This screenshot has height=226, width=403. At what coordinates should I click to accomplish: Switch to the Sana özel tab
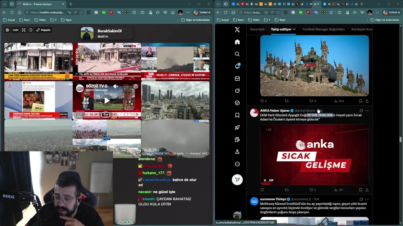point(257,29)
